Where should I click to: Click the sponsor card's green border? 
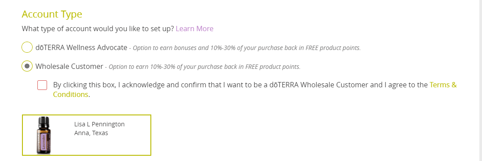click(x=86, y=115)
